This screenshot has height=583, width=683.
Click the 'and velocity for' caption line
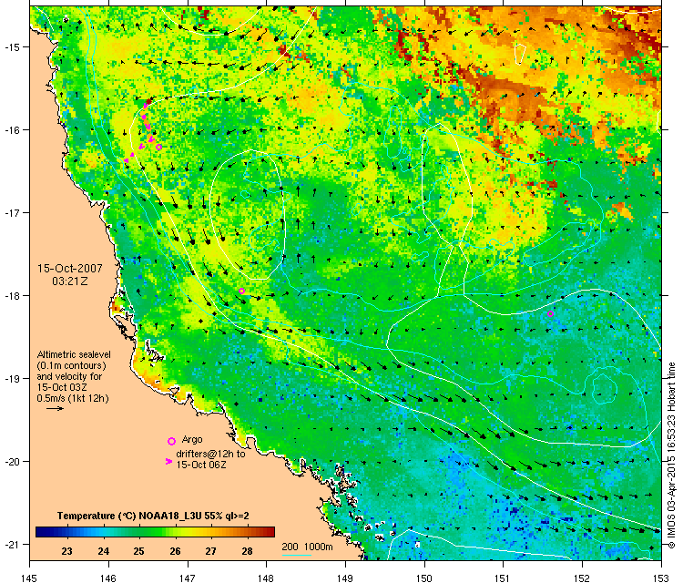[x=69, y=376]
